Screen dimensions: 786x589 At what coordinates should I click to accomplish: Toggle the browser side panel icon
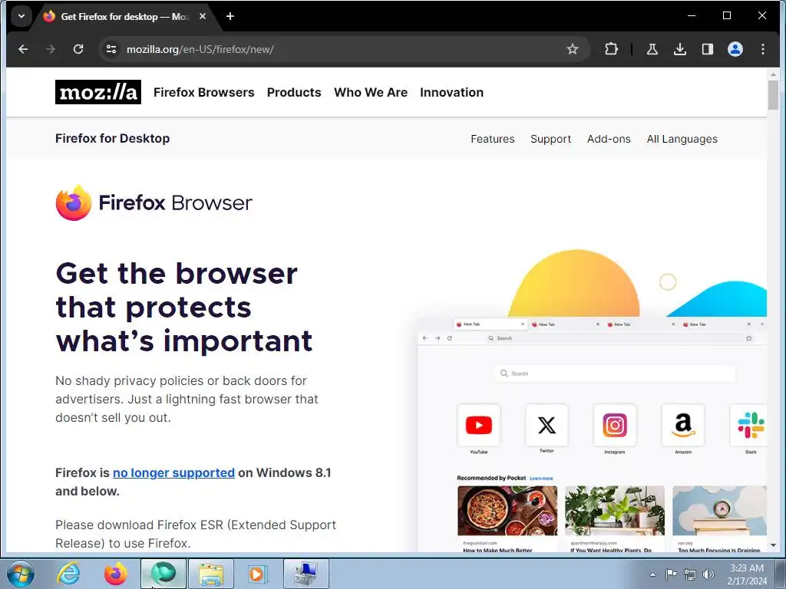(707, 49)
